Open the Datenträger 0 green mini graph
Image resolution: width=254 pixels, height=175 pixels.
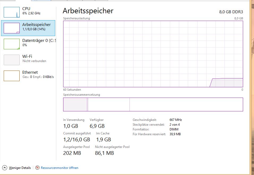tap(12, 44)
